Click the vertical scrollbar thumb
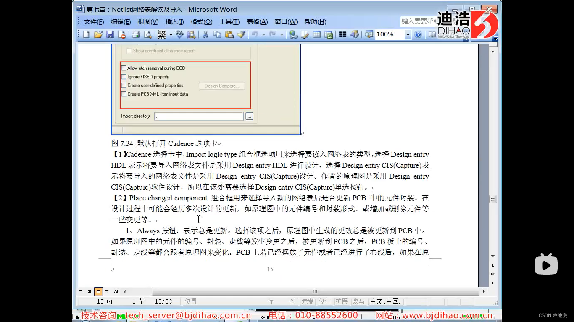The image size is (574, 322). coord(493,199)
